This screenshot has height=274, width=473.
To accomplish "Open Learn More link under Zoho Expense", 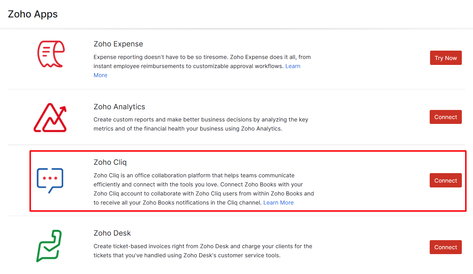I will (x=293, y=66).
